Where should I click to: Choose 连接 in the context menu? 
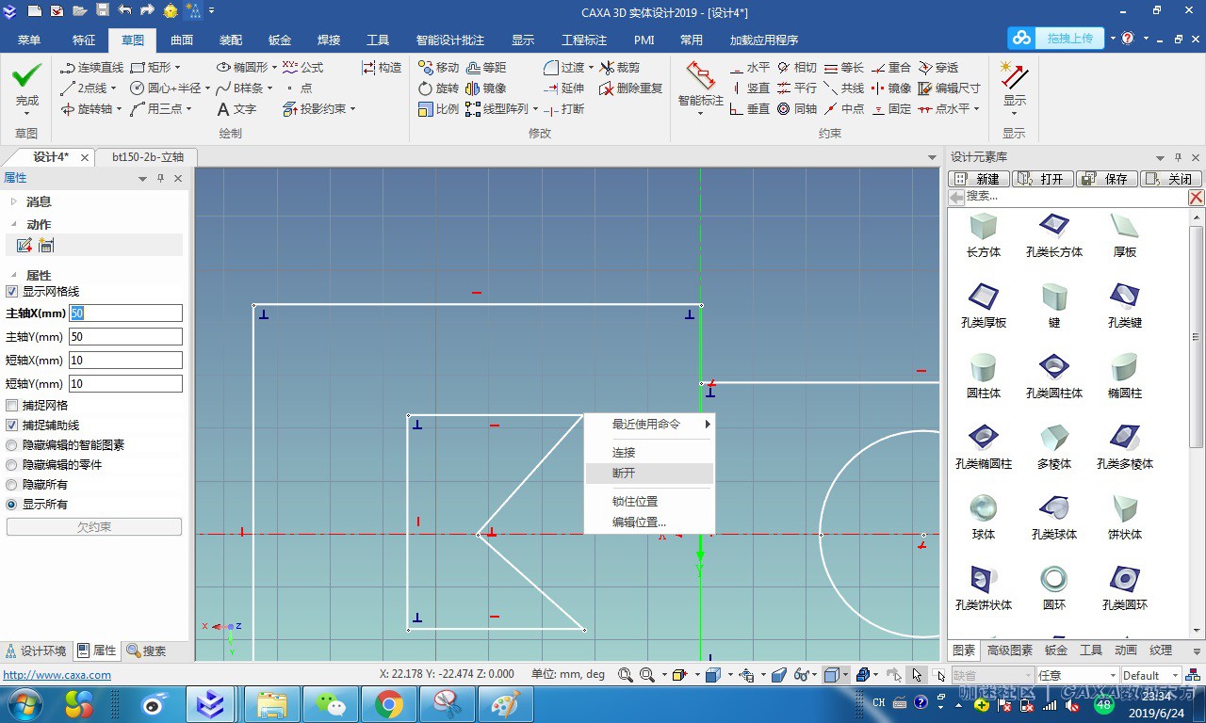(x=649, y=453)
